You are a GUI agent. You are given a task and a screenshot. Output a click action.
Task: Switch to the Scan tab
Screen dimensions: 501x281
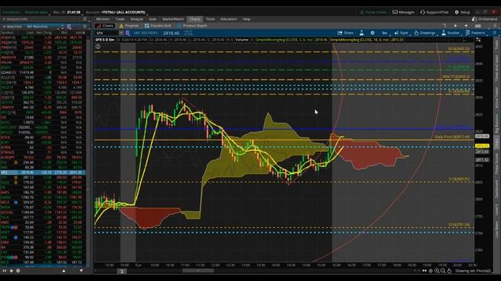click(153, 19)
